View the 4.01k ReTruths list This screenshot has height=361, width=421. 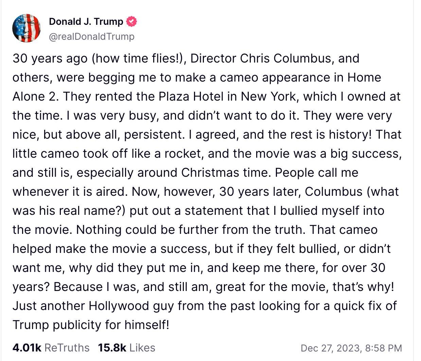coord(51,348)
